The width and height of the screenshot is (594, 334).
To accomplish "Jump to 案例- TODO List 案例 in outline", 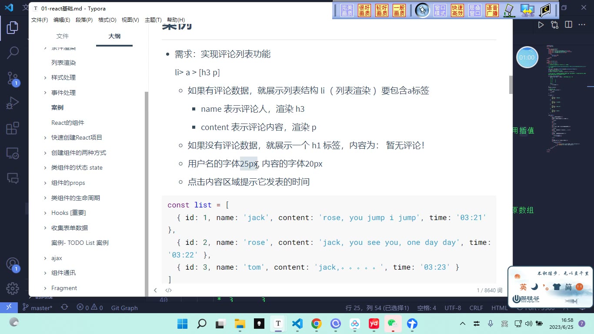I will [x=80, y=243].
